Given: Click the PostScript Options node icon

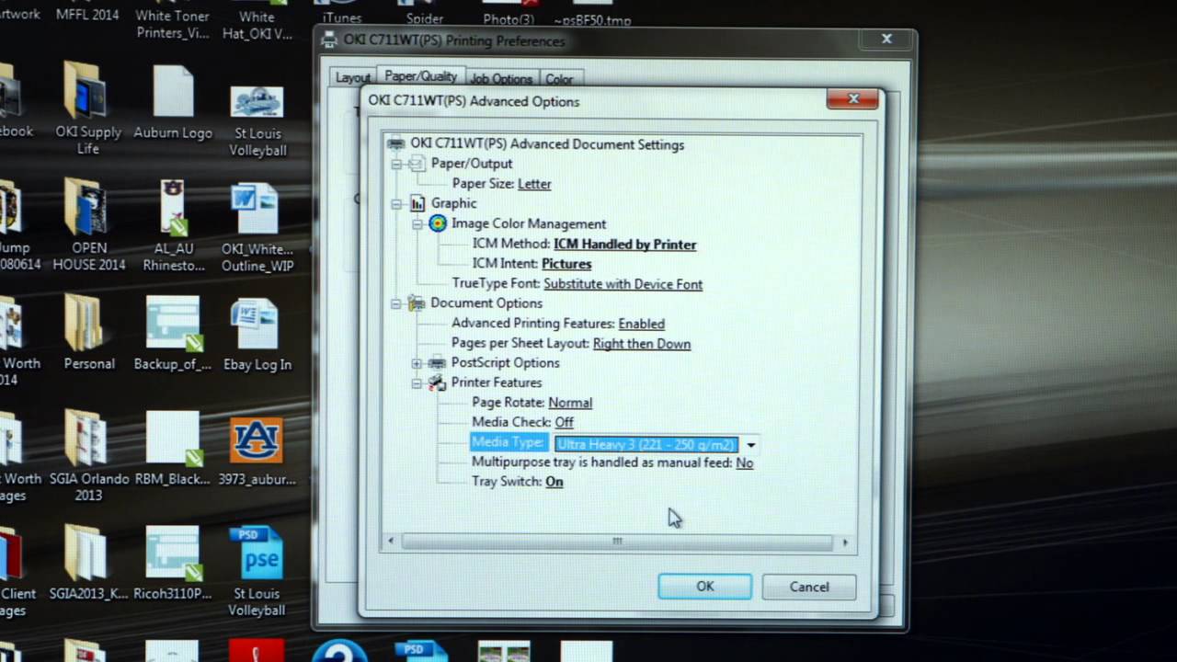Looking at the screenshot, I should tap(437, 362).
